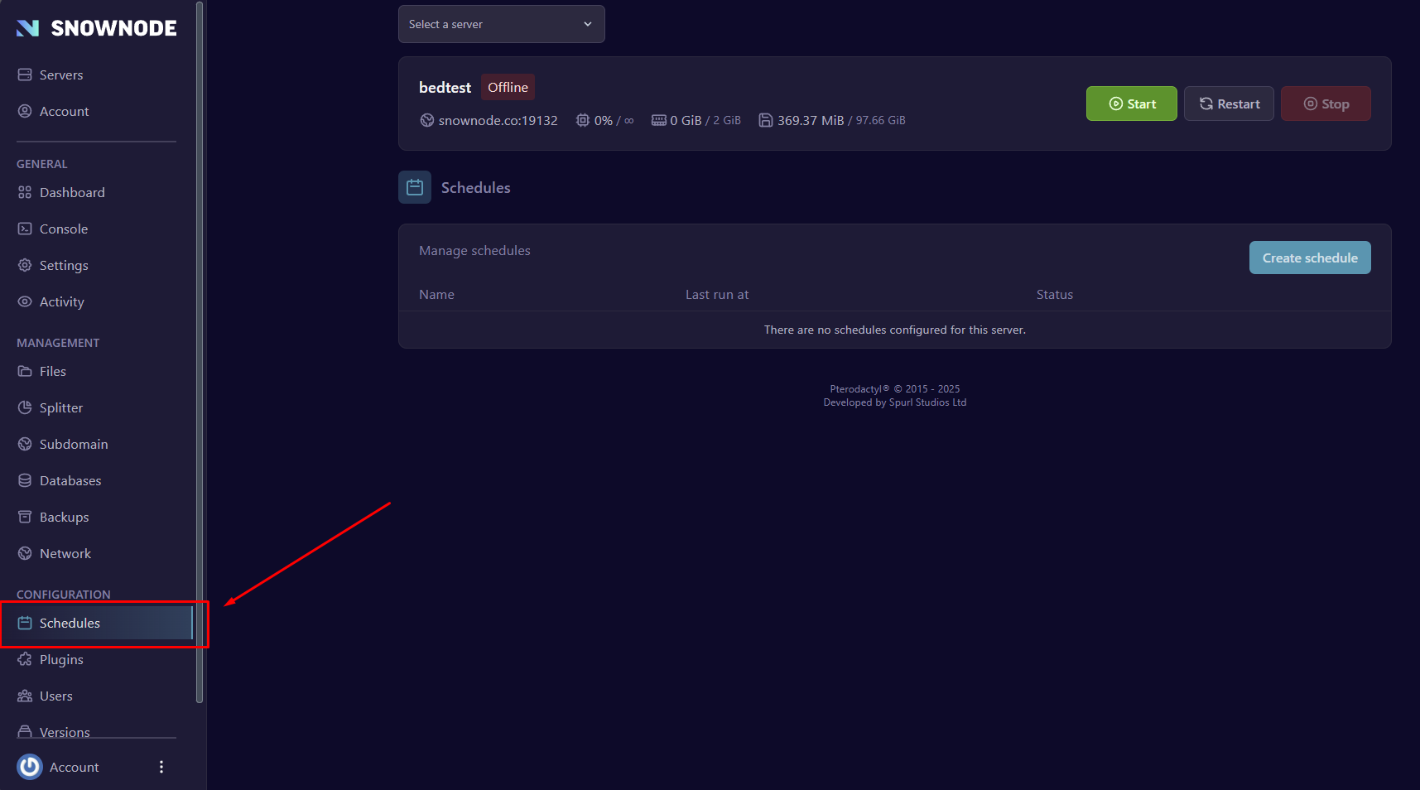Open the Network sidebar label
Screen dimensions: 1420x790
coord(65,553)
